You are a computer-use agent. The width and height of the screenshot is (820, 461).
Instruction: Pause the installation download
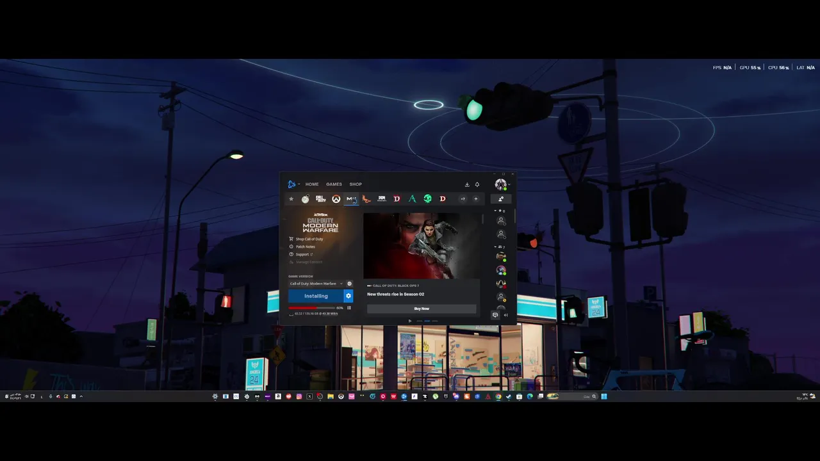[349, 308]
